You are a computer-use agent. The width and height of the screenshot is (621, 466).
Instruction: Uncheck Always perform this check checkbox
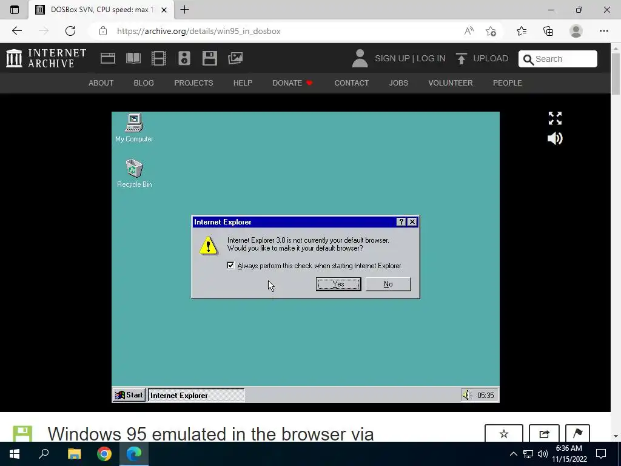(x=230, y=266)
